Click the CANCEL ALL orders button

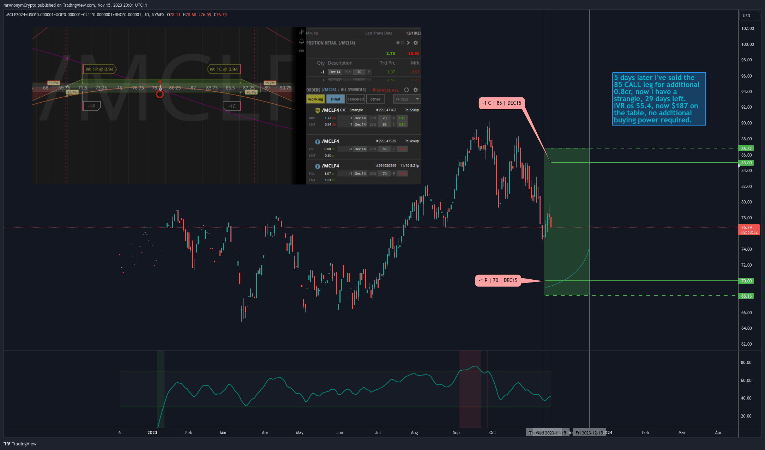click(385, 90)
